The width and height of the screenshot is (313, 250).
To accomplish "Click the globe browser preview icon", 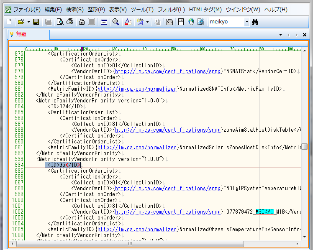I will [x=191, y=22].
